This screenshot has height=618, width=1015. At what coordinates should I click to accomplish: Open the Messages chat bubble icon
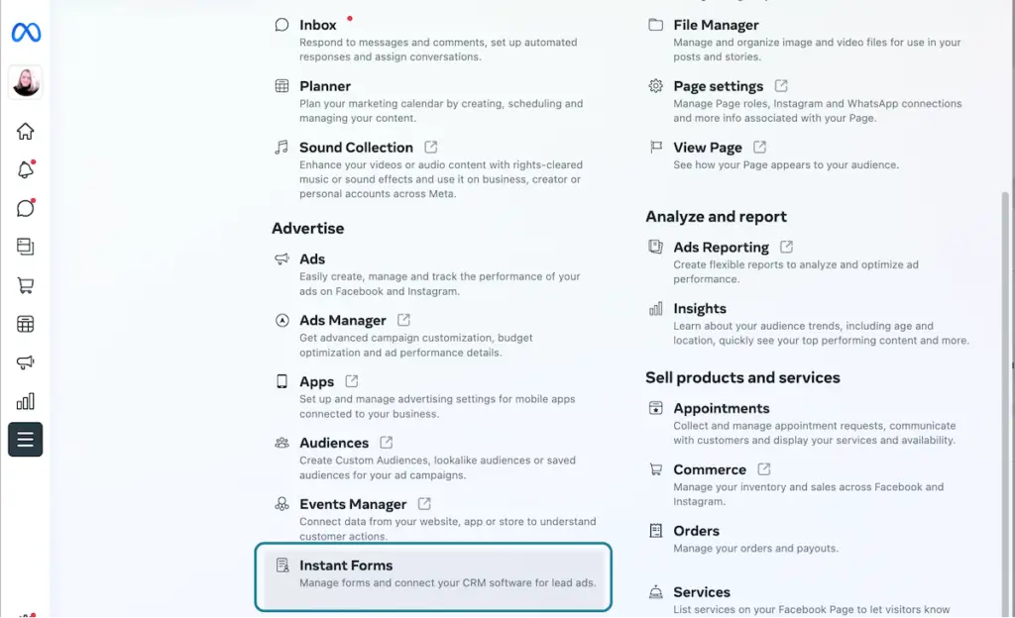click(x=25, y=207)
